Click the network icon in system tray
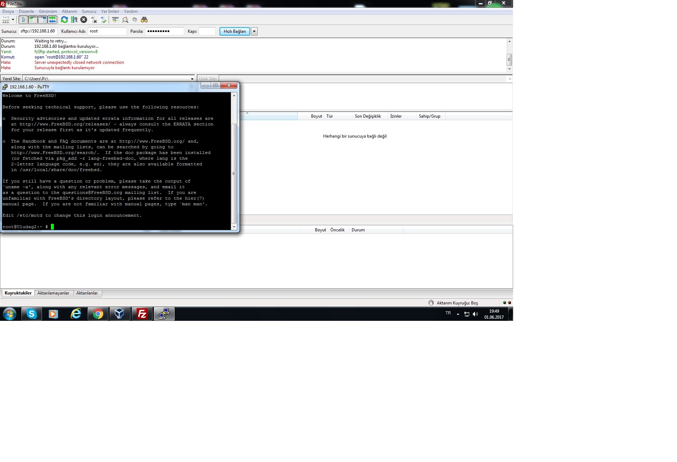The width and height of the screenshot is (677, 462). pyautogui.click(x=466, y=314)
